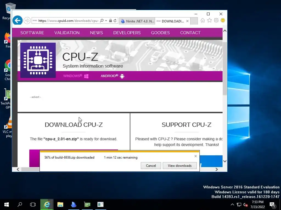Open Favorites with the star icon
The width and height of the screenshot is (281, 210).
coord(209,20)
